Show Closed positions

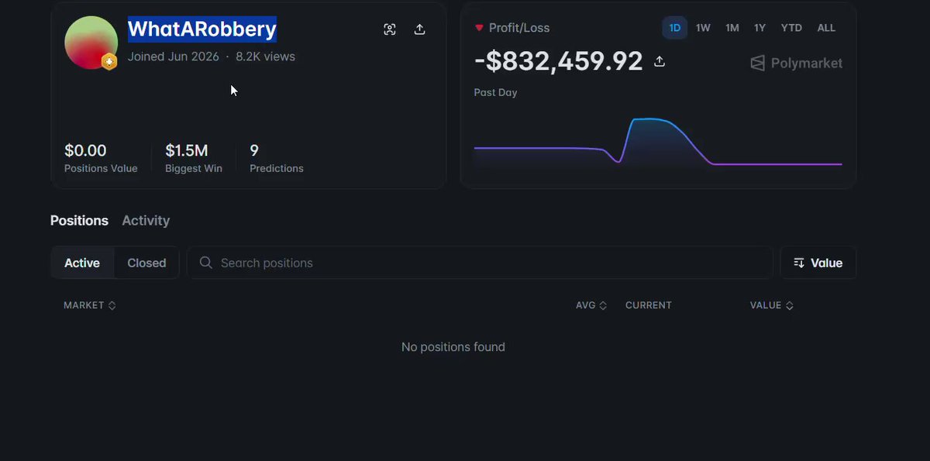[146, 263]
